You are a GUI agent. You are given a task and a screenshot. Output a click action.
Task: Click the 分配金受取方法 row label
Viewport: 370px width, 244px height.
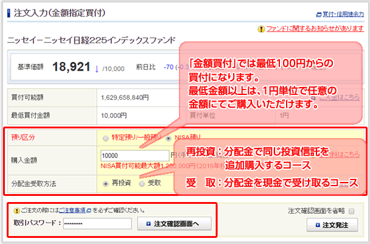pyautogui.click(x=33, y=184)
